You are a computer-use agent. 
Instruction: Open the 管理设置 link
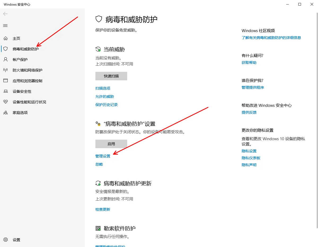[103, 156]
